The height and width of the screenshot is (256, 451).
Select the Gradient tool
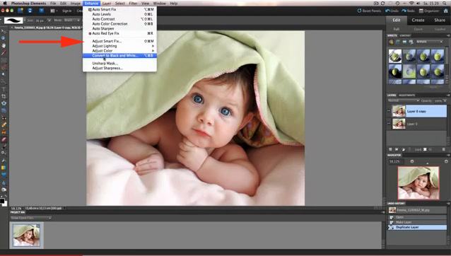pyautogui.click(x=4, y=168)
